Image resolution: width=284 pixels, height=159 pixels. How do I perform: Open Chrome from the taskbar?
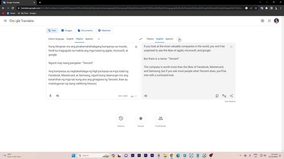tap(172, 155)
